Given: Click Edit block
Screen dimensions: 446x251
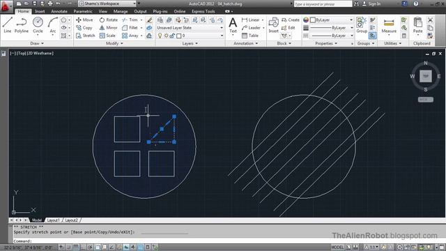Looking at the screenshot, I should coord(288,28).
